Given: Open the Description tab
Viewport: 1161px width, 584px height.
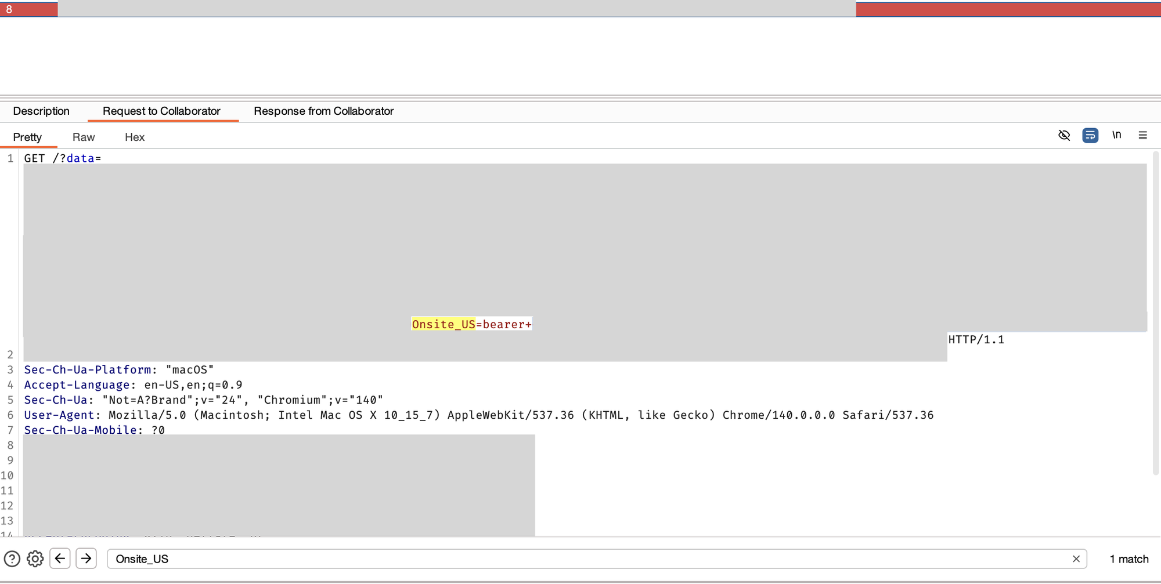Looking at the screenshot, I should [x=41, y=111].
